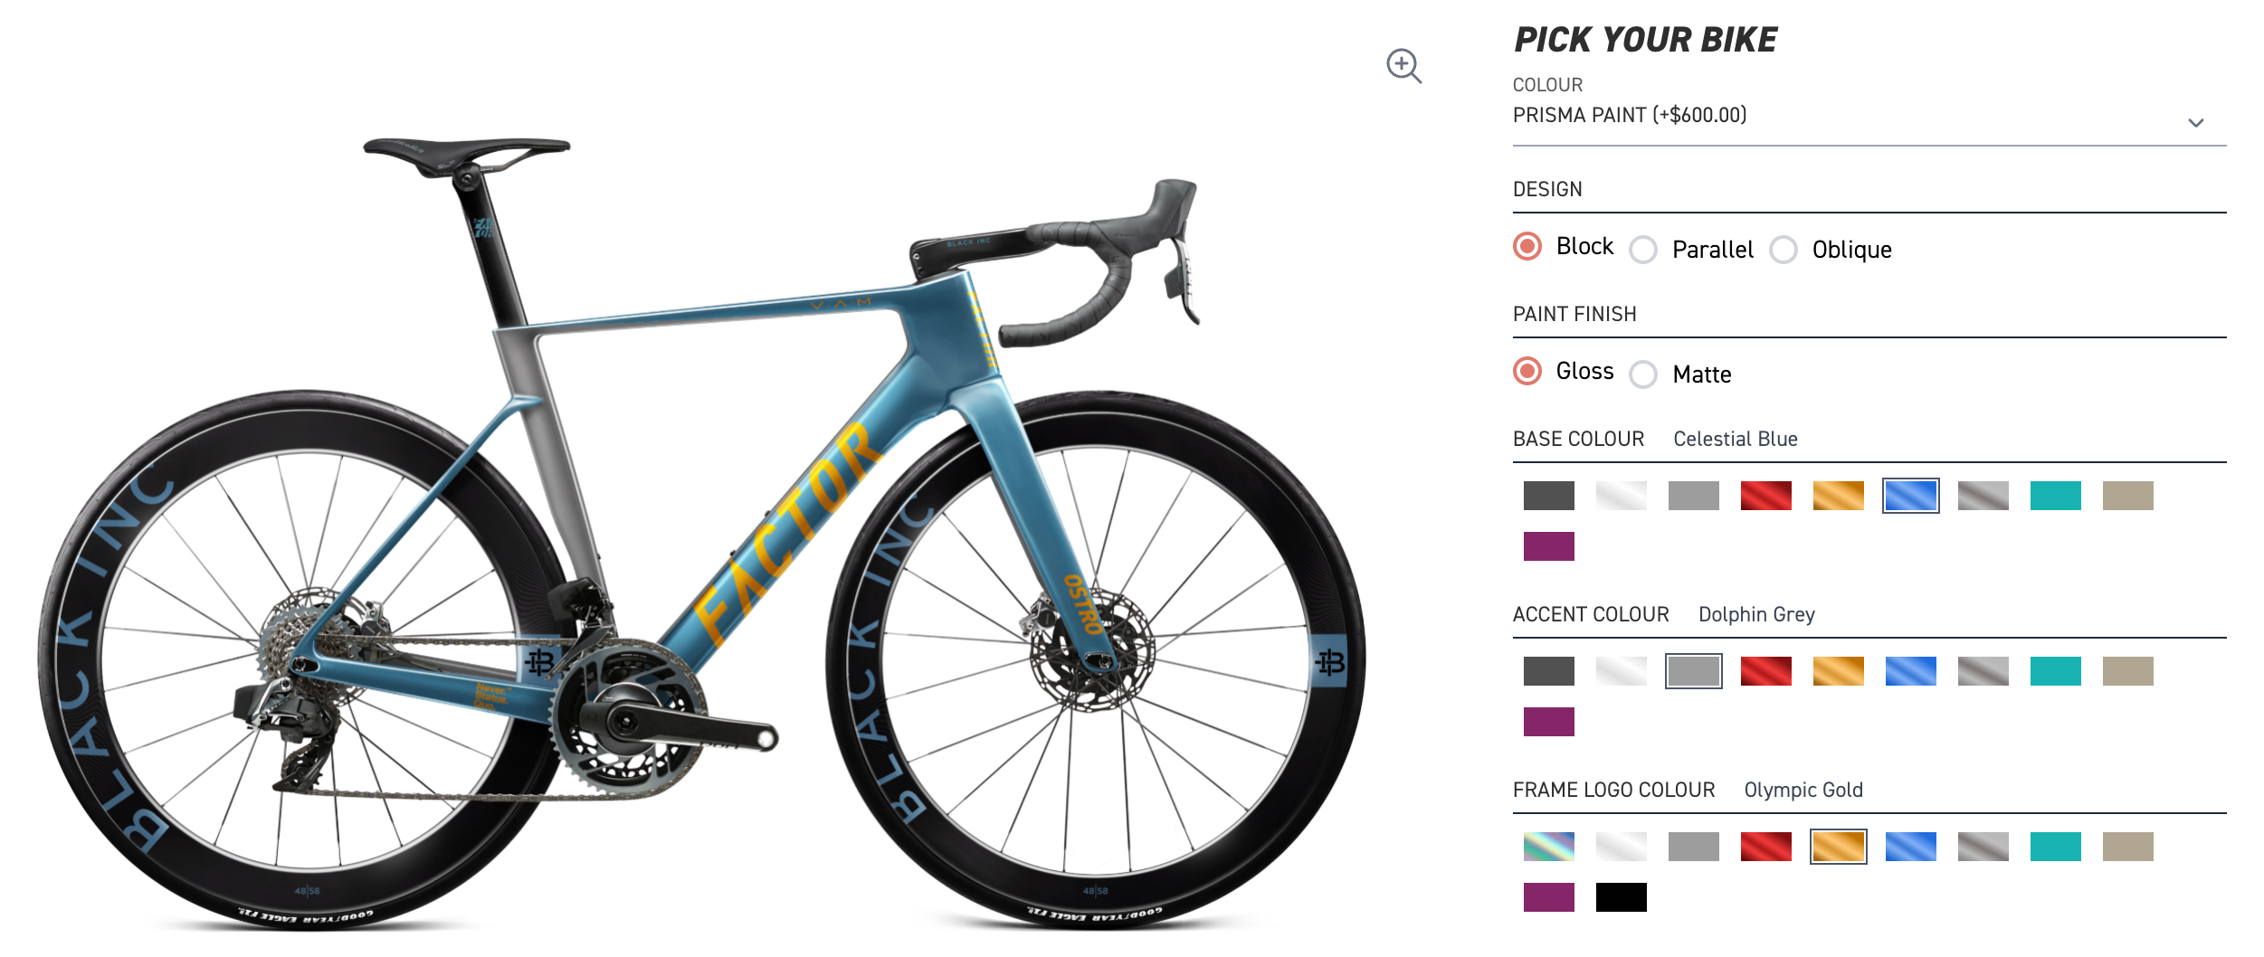This screenshot has height=957, width=2264.
Task: Select the Block design option
Action: point(1528,246)
